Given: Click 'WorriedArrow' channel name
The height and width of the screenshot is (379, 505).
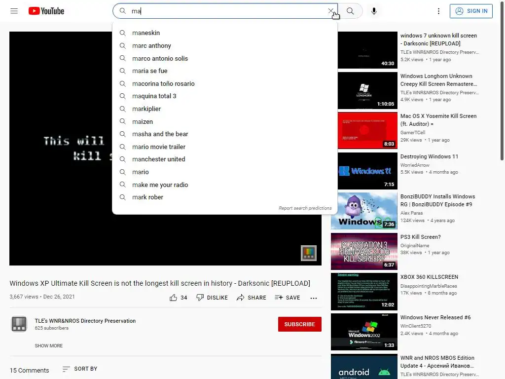Looking at the screenshot, I should (x=415, y=165).
